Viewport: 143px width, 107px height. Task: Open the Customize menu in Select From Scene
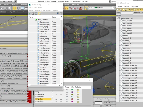click(x=135, y=6)
